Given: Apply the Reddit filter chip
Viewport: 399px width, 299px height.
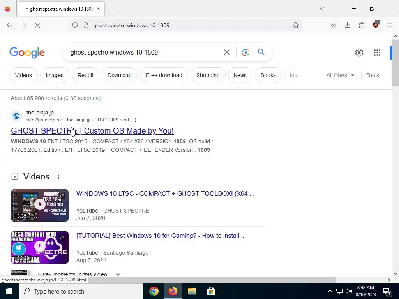Looking at the screenshot, I should [85, 75].
